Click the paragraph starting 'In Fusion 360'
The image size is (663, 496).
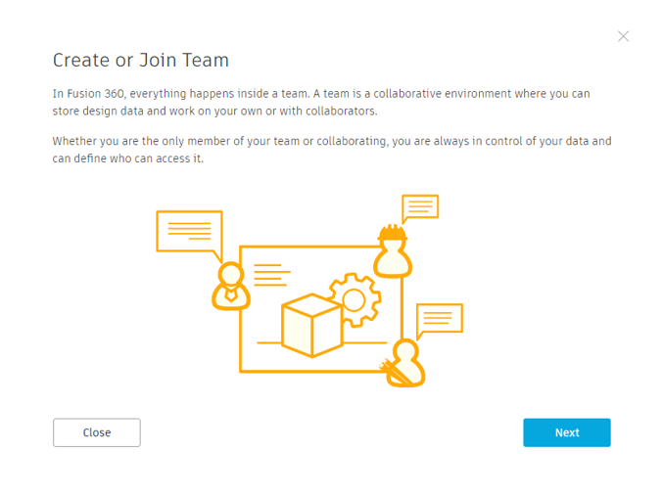321,103
